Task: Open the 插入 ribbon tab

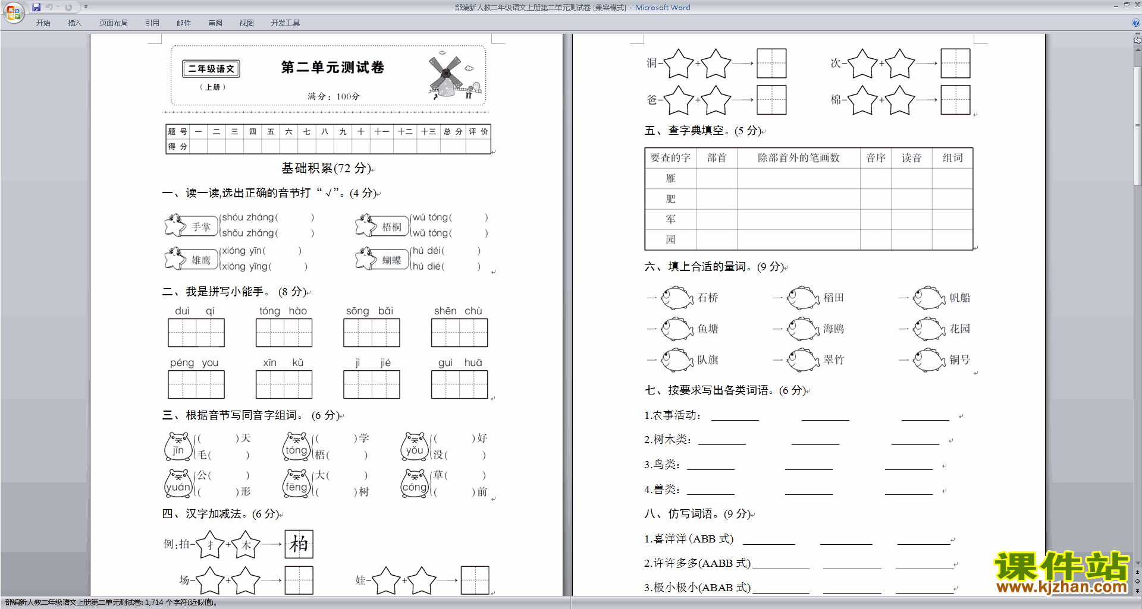Action: coord(74,23)
